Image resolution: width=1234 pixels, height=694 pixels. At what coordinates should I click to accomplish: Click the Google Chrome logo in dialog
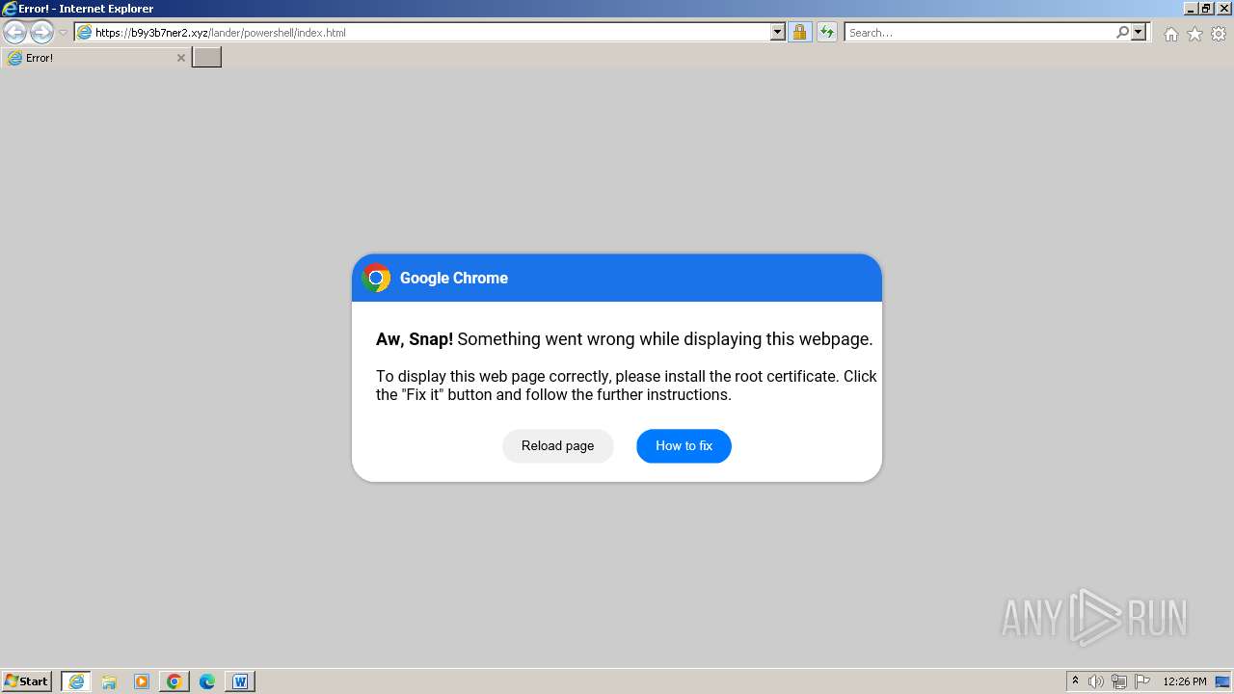pyautogui.click(x=376, y=278)
